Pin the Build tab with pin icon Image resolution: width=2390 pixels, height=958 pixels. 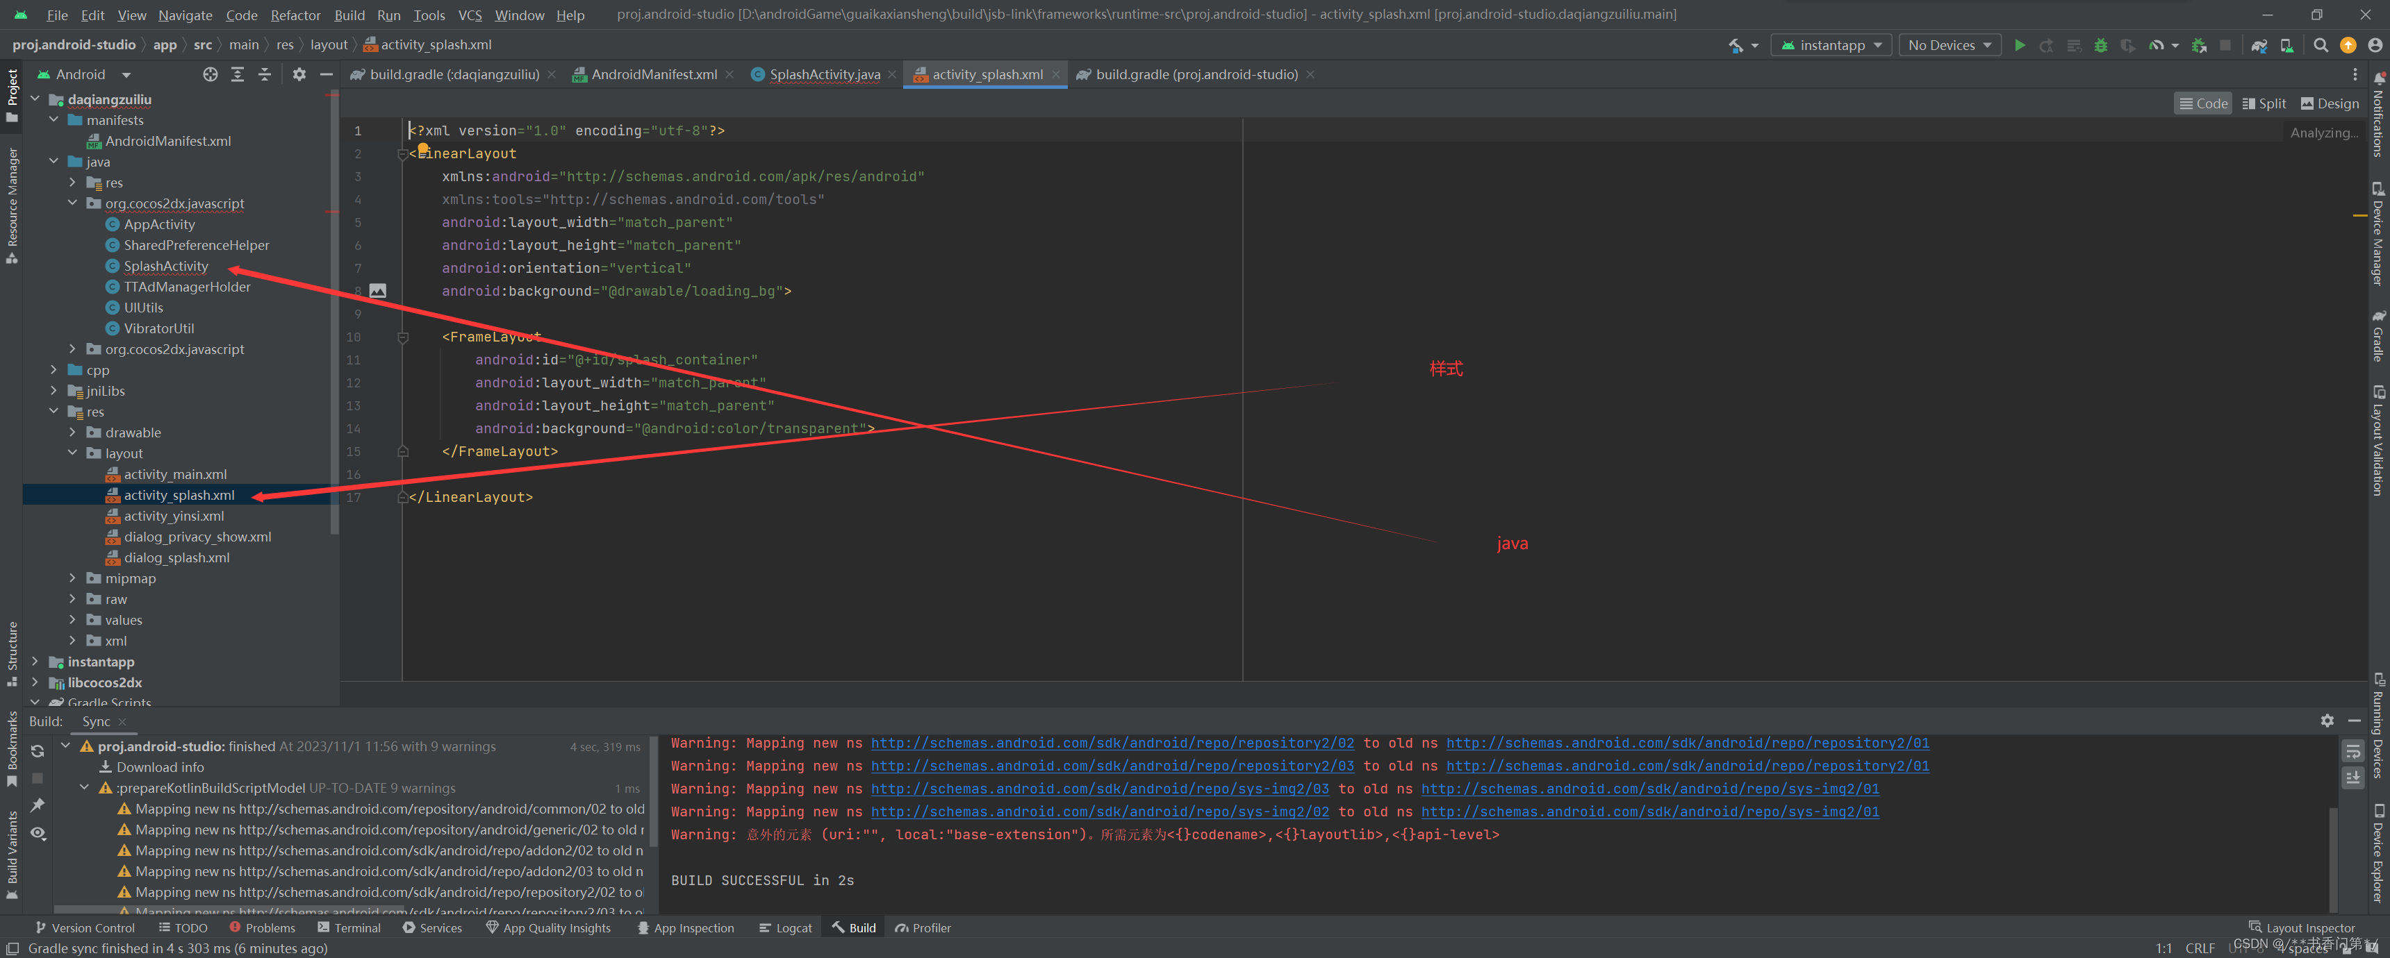[x=37, y=805]
